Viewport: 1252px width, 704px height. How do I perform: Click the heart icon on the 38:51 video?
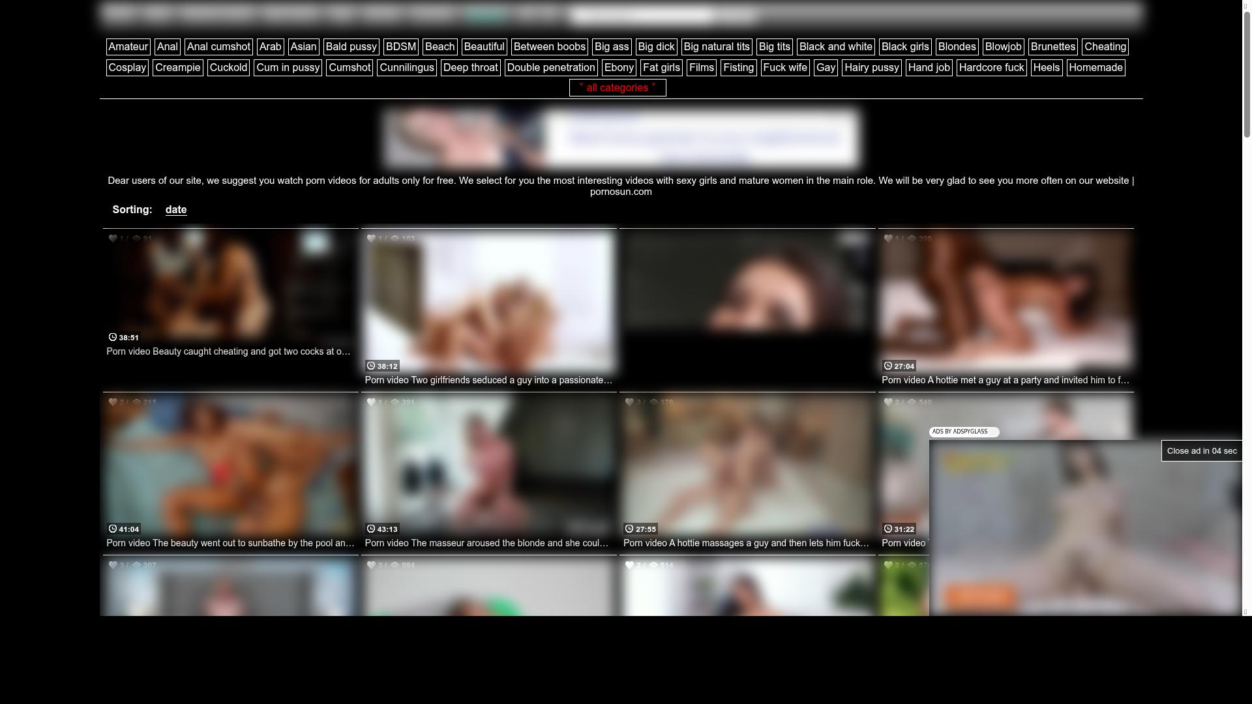pos(113,239)
